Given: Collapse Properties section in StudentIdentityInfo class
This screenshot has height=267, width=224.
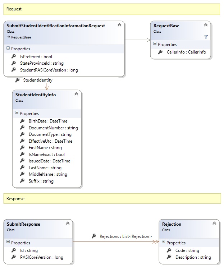Looking at the screenshot, I should click(17, 114).
